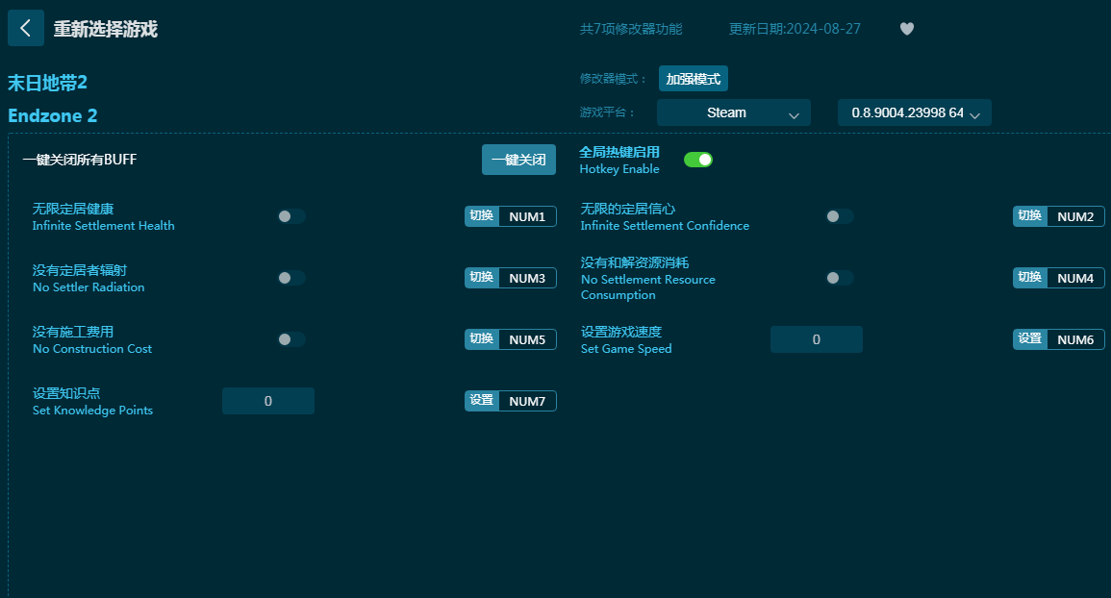Click the Set Game Speed value field
Image resolution: width=1111 pixels, height=598 pixels.
point(816,339)
